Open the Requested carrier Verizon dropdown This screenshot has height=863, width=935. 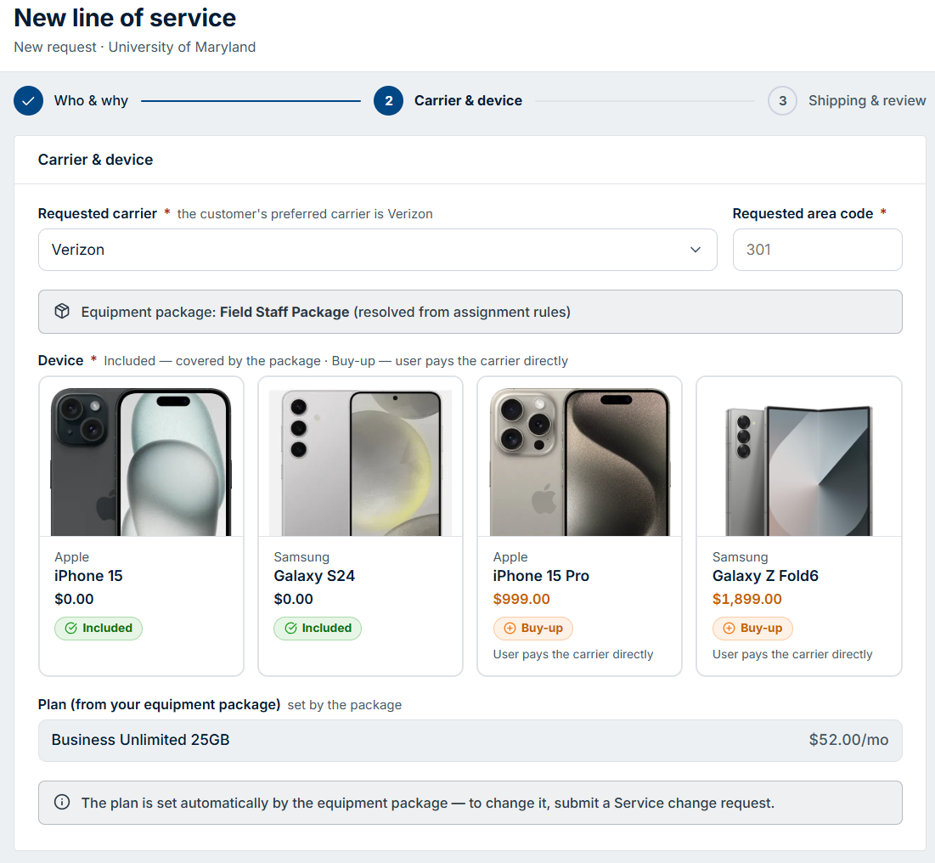tap(377, 250)
